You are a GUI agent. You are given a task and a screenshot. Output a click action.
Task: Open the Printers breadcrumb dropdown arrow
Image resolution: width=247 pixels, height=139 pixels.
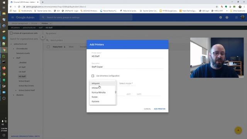[x=51, y=24]
